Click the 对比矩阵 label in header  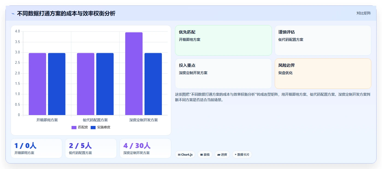pyautogui.click(x=363, y=13)
